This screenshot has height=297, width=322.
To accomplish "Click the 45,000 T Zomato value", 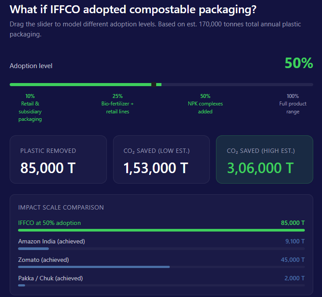I will (293, 260).
